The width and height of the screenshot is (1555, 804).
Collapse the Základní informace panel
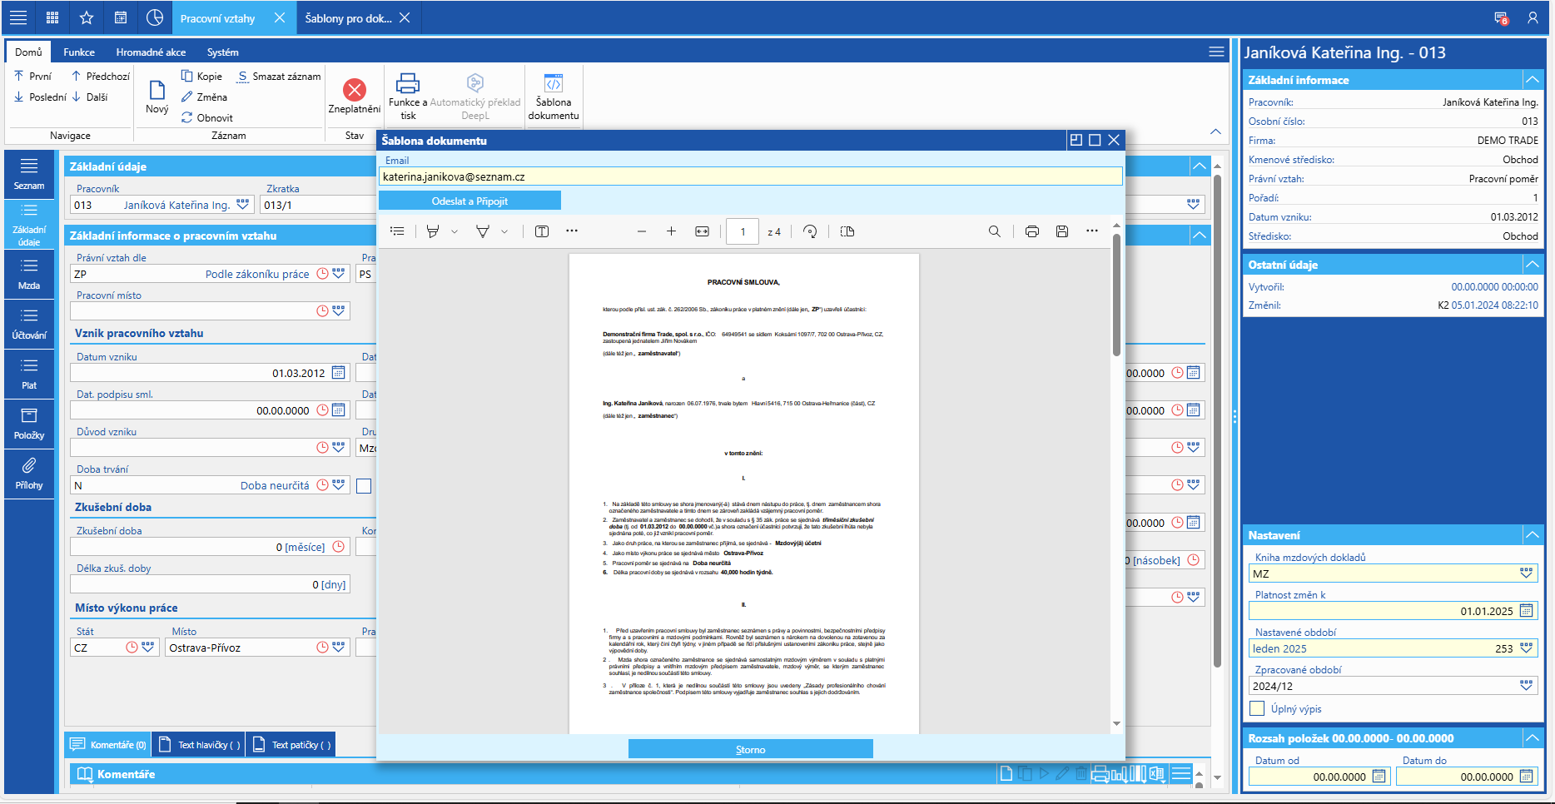click(1532, 80)
